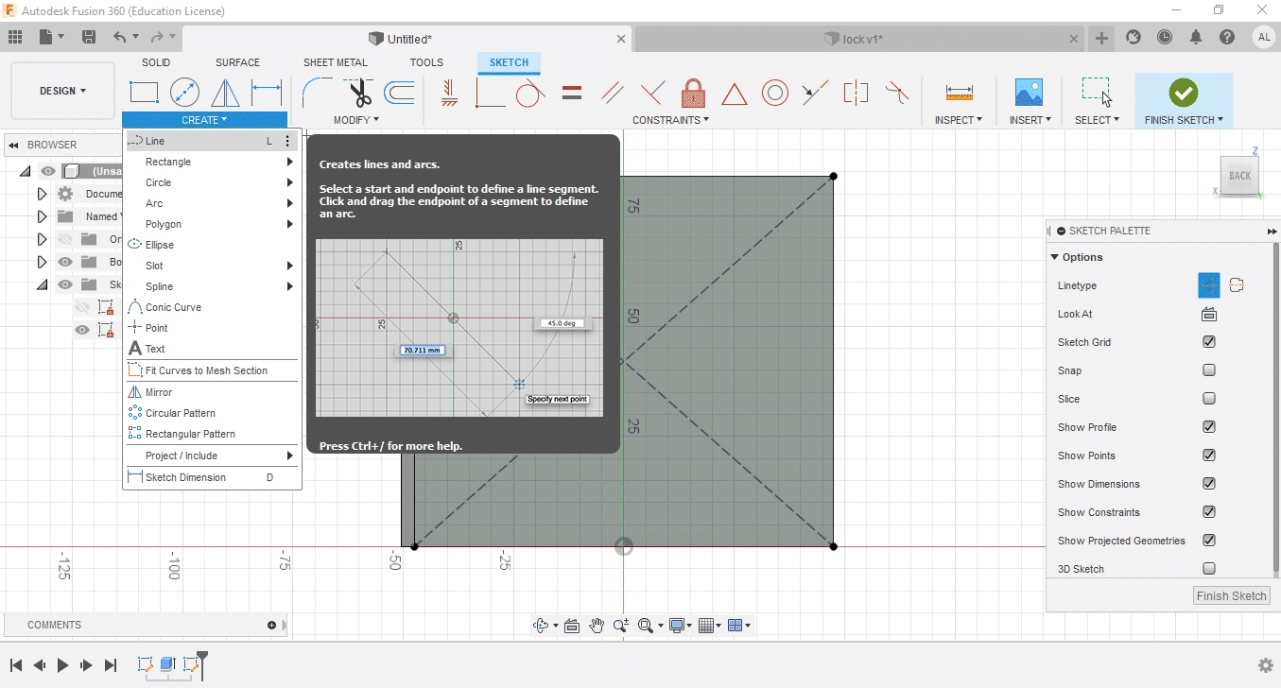This screenshot has height=688, width=1281.
Task: Choose Rectangle from the Create menu
Action: (x=168, y=162)
